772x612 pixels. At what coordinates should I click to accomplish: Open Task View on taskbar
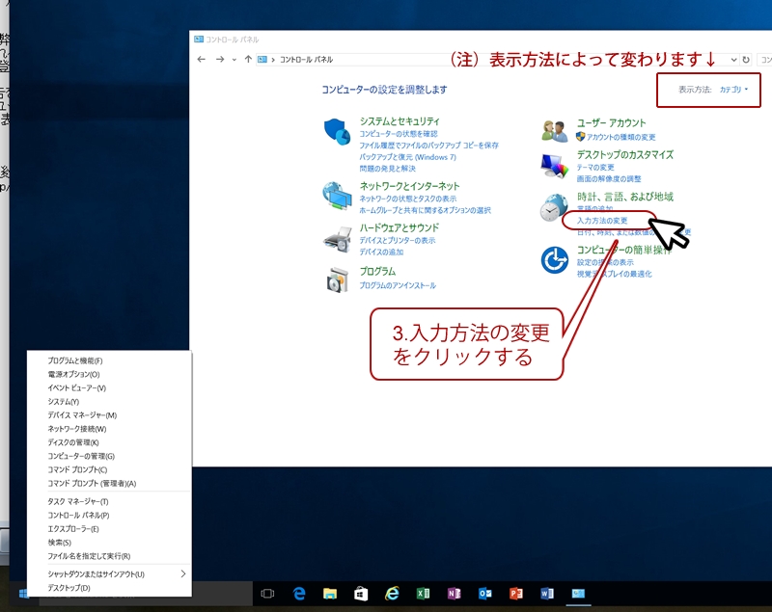click(x=267, y=594)
